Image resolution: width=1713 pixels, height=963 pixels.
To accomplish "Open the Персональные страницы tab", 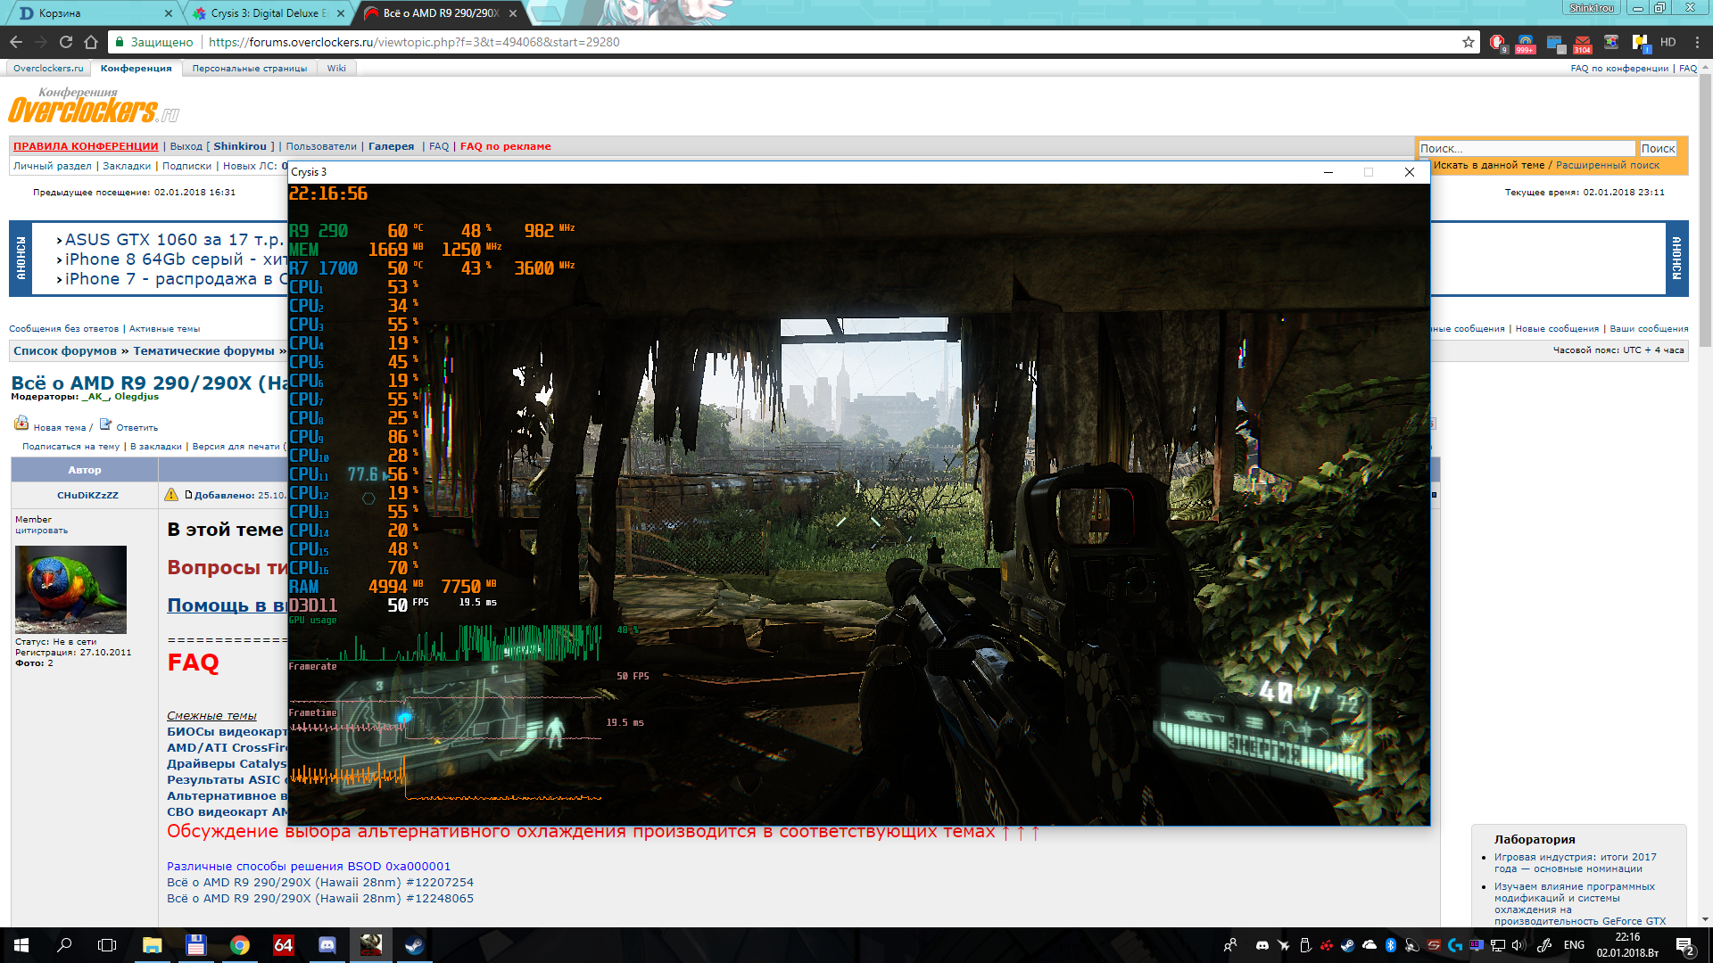I will pyautogui.click(x=249, y=68).
